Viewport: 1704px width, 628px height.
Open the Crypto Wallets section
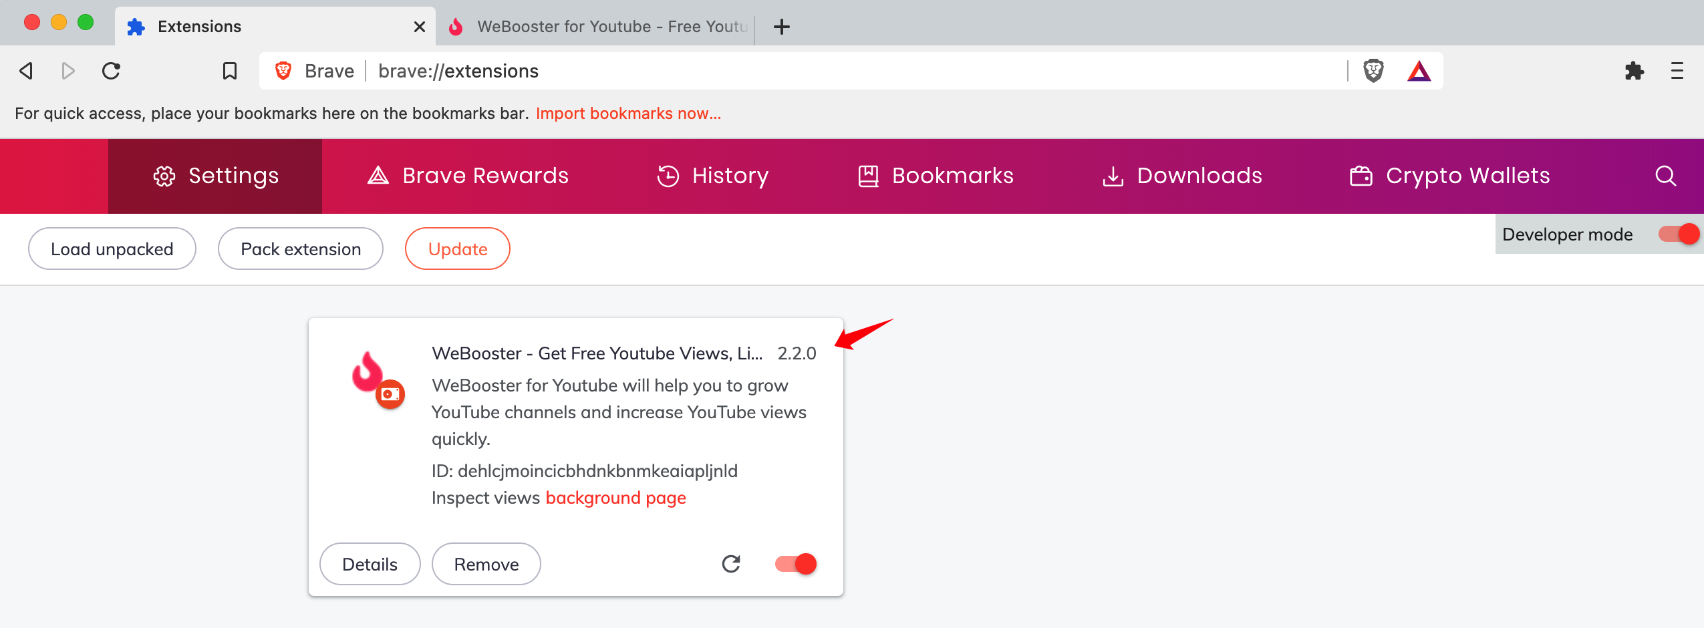tap(1449, 176)
